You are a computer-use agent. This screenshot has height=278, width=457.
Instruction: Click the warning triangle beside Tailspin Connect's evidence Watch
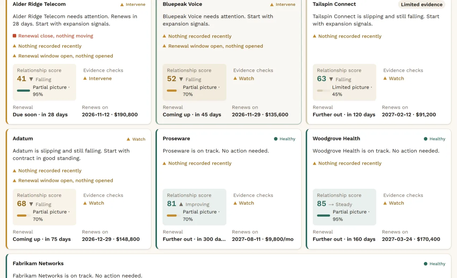(385, 78)
